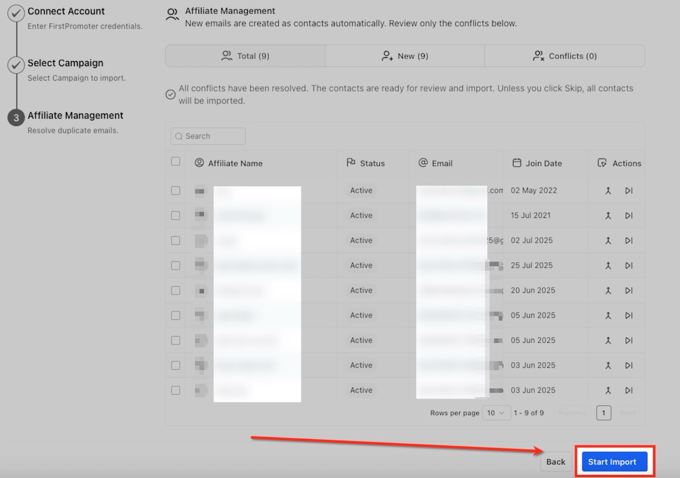This screenshot has height=478, width=680.
Task: Click skip icon for 15 Jul 2021 row
Action: [x=629, y=216]
